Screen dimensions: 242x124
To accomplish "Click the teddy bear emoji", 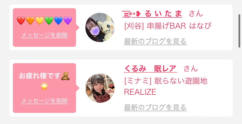I will tap(65, 76).
